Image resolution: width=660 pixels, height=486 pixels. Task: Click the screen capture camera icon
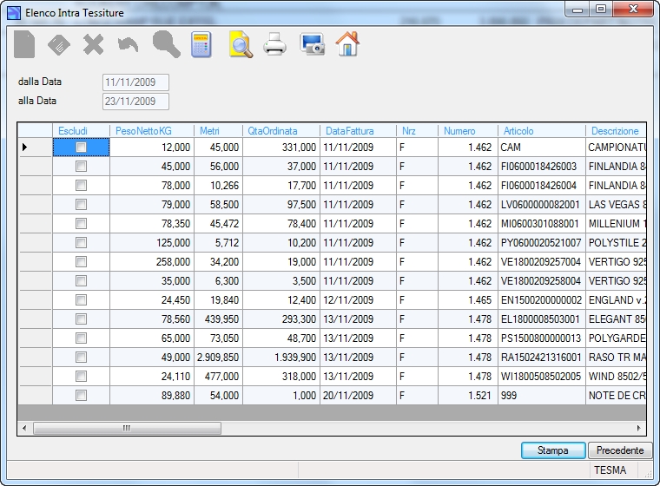312,44
